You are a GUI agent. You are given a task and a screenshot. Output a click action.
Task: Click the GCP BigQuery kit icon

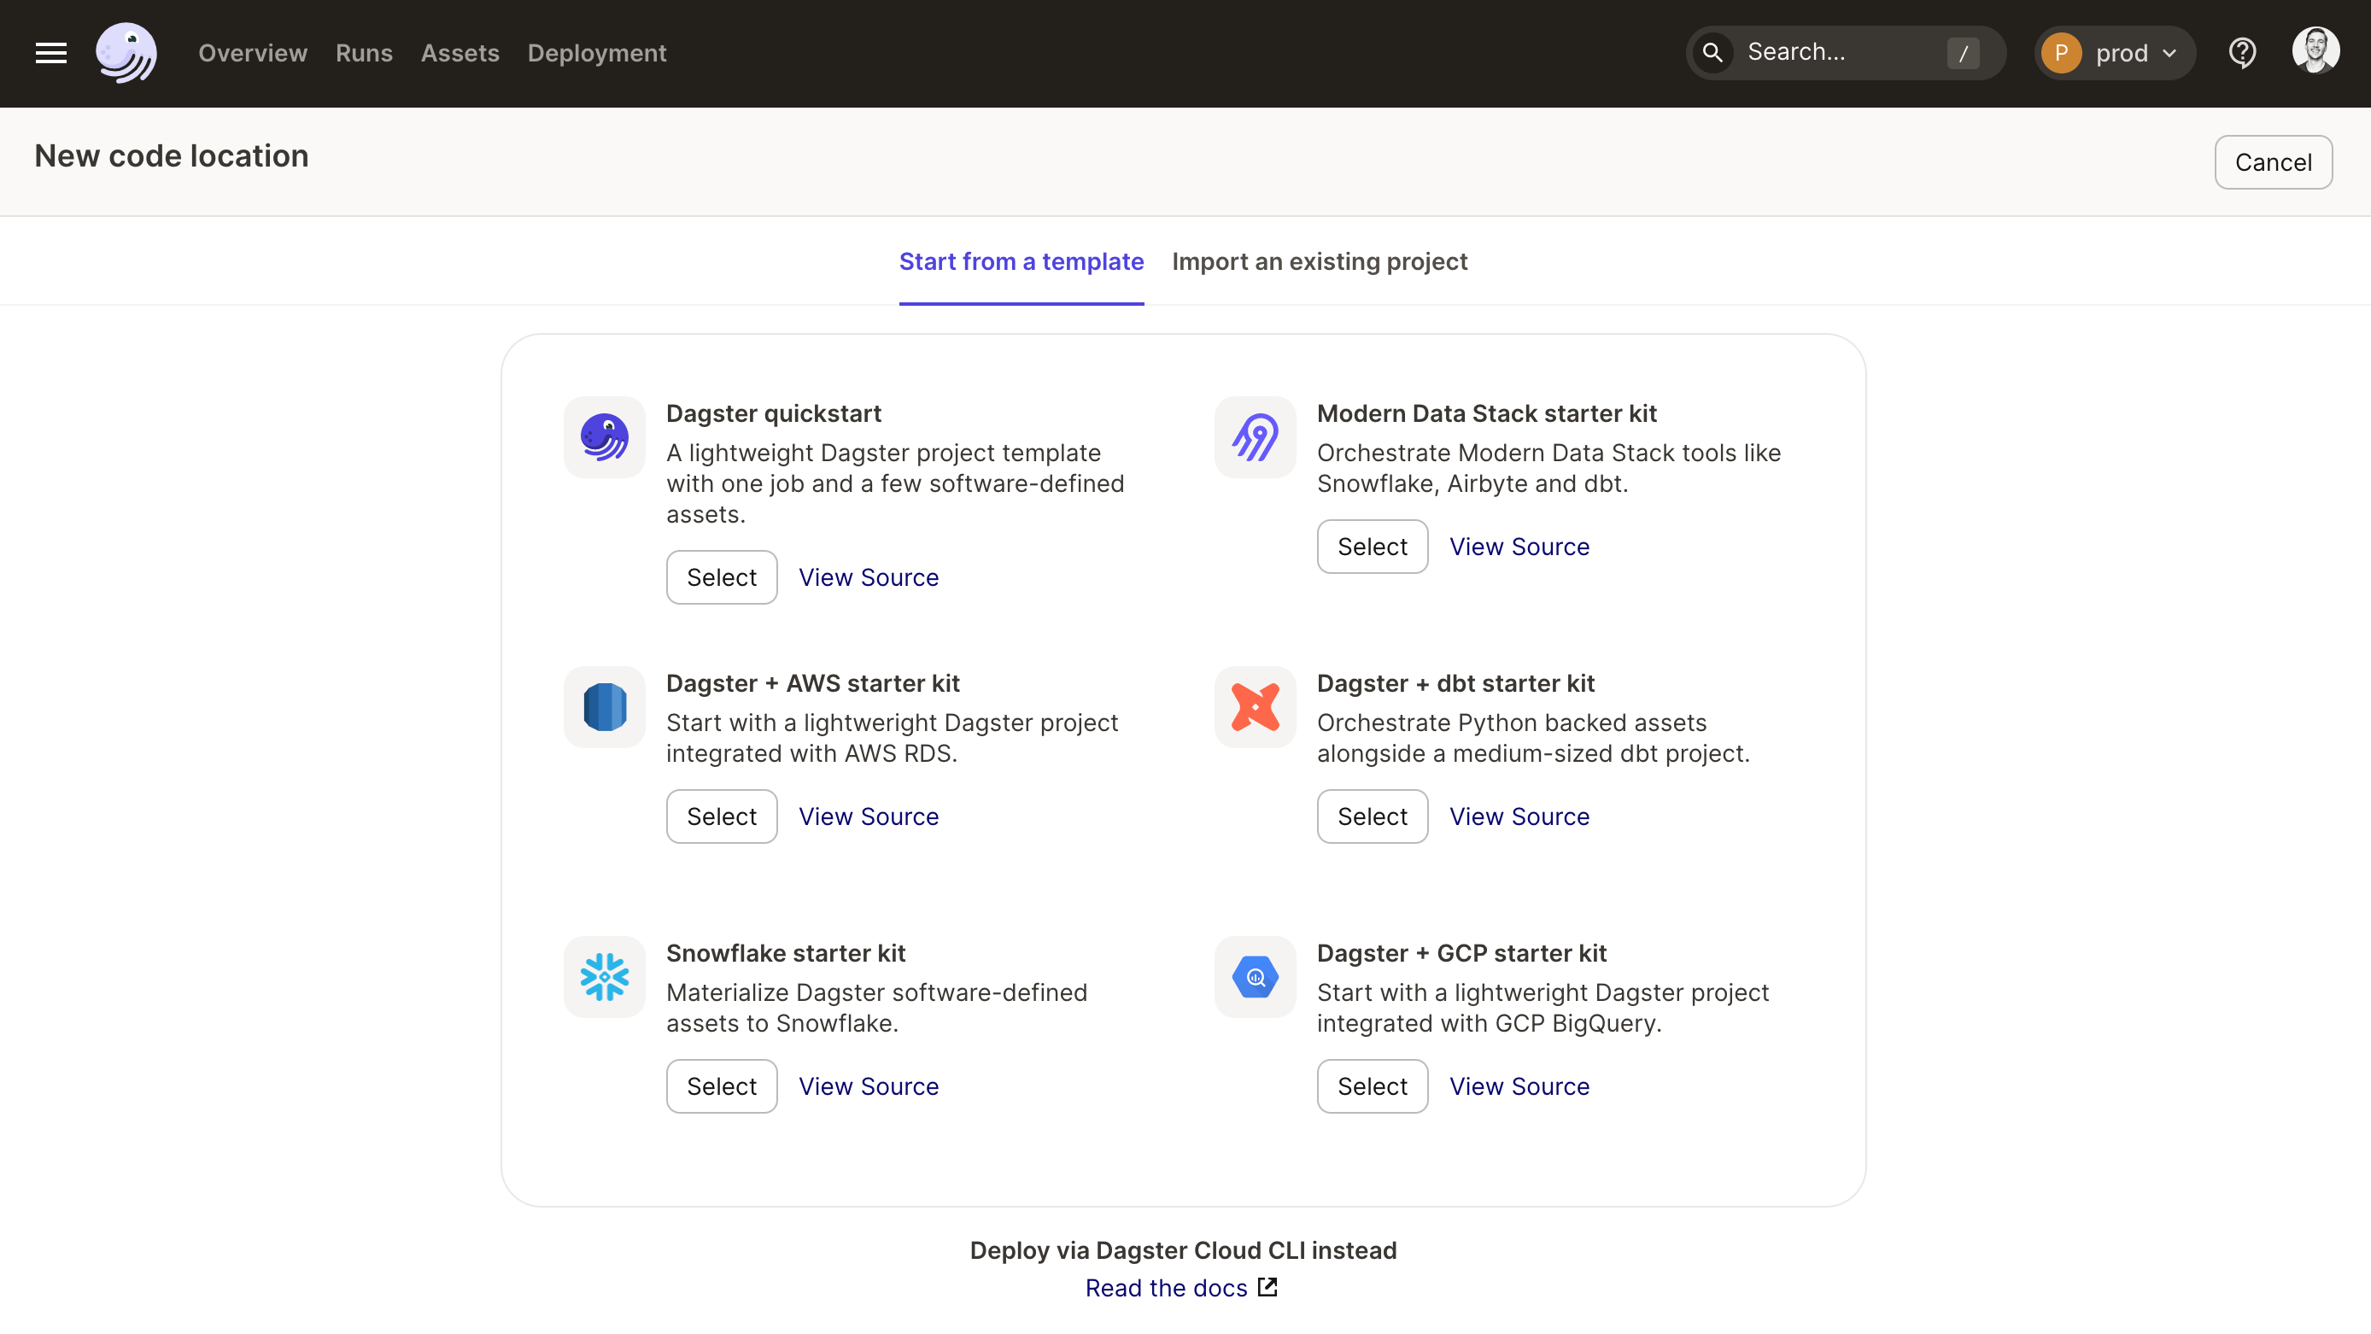point(1256,977)
